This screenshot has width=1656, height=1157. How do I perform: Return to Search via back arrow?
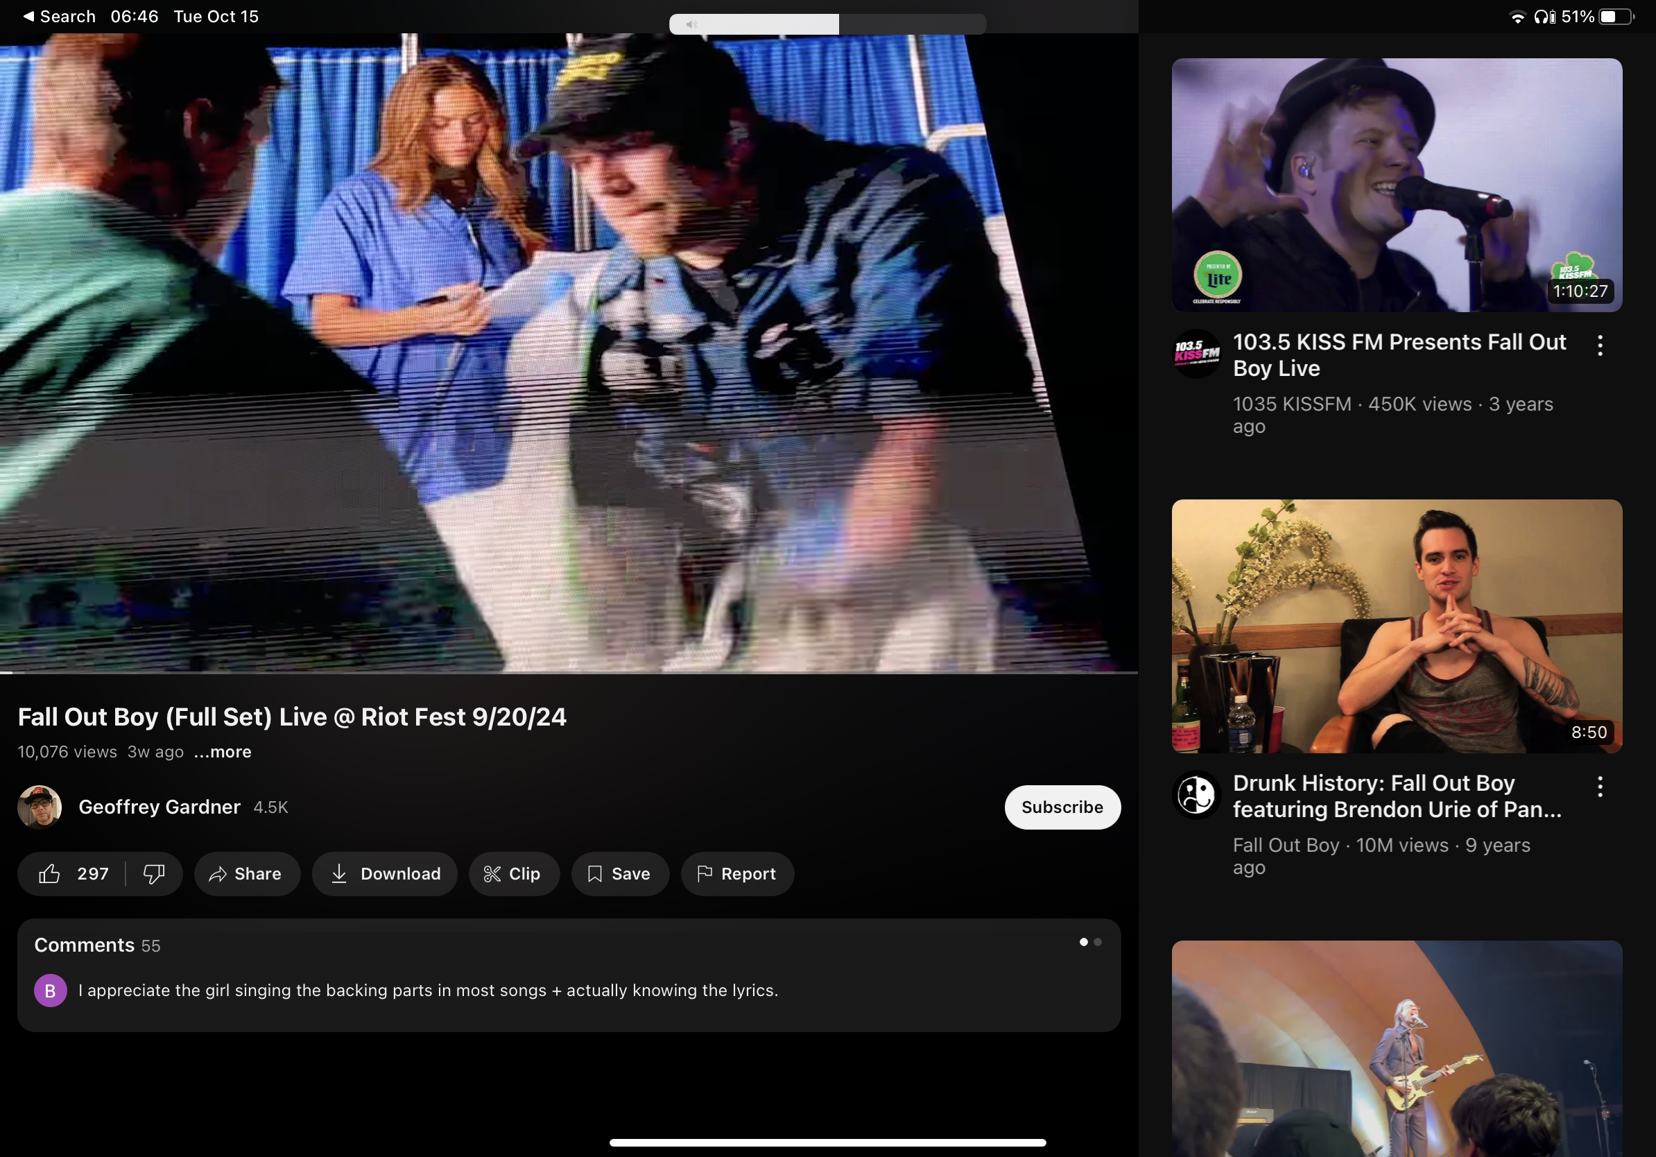(58, 16)
